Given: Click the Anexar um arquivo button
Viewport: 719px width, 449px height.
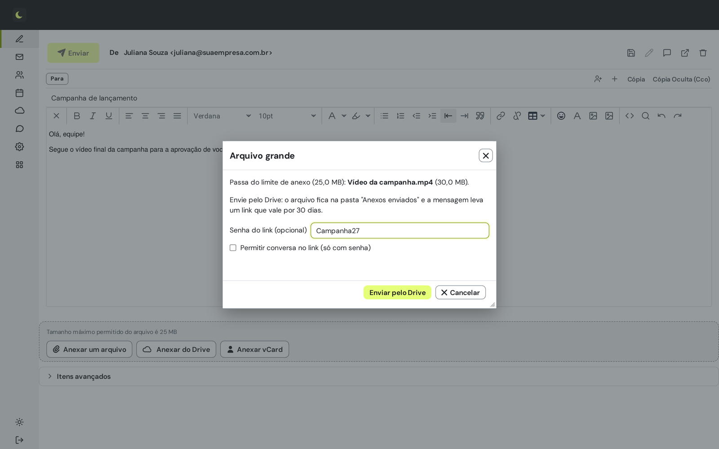Looking at the screenshot, I should pyautogui.click(x=89, y=349).
